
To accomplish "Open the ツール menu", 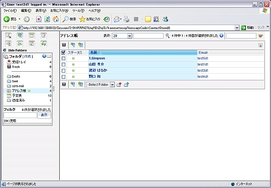I will (78, 11).
